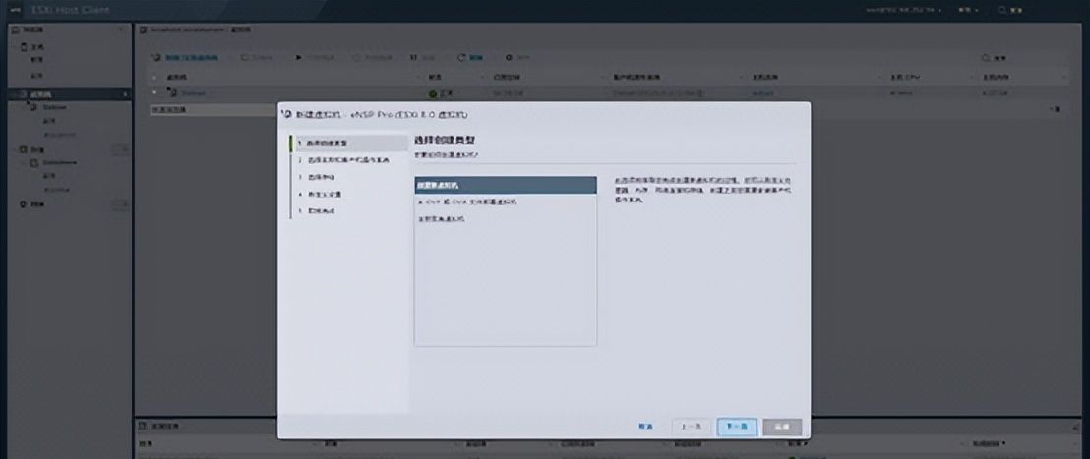This screenshot has width=1090, height=459.
Task: Click the datastore icon under Storage
Action: (x=33, y=163)
